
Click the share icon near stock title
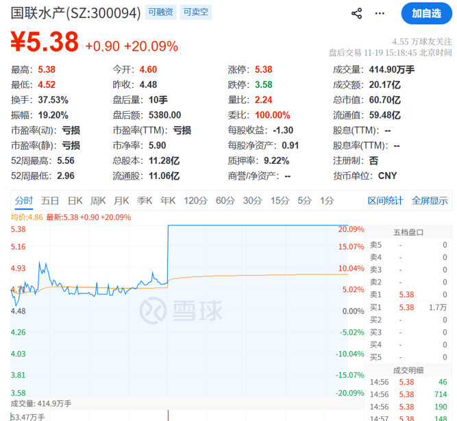pyautogui.click(x=356, y=13)
